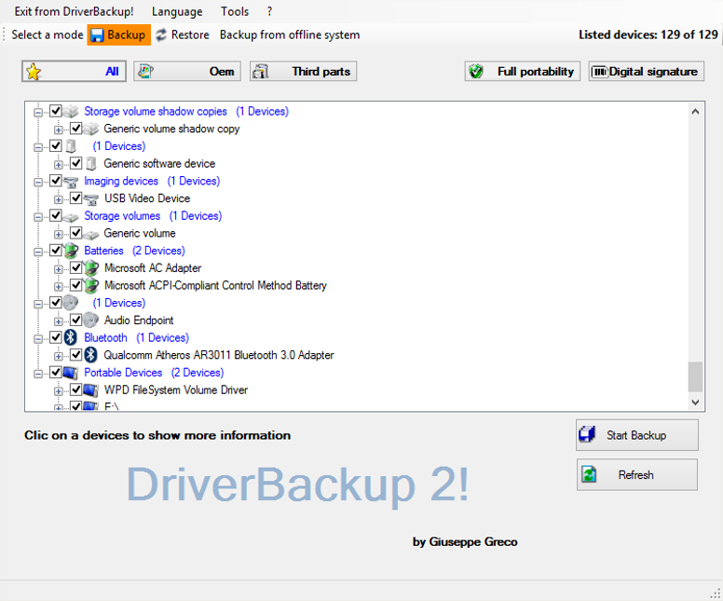Switch to Backup from offline system mode
Viewport: 723px width, 601px height.
pyautogui.click(x=290, y=35)
